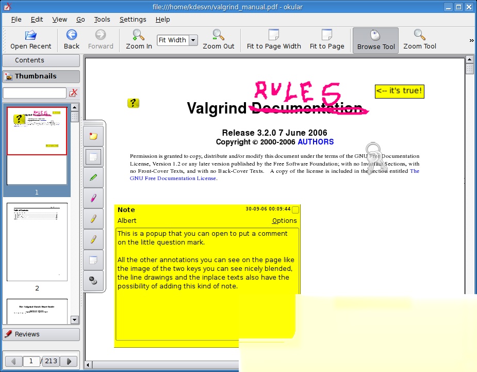Select the page 2 thumbnail

(x=37, y=242)
